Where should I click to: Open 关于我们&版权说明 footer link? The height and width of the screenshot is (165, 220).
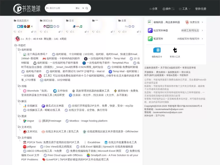click(x=170, y=68)
